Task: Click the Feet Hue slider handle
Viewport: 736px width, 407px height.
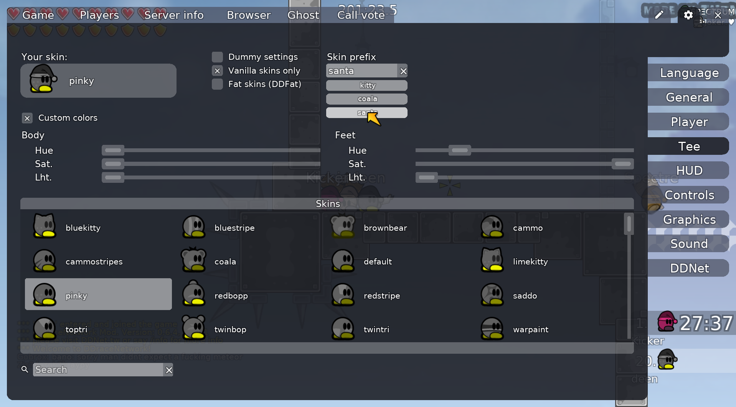Action: (459, 150)
